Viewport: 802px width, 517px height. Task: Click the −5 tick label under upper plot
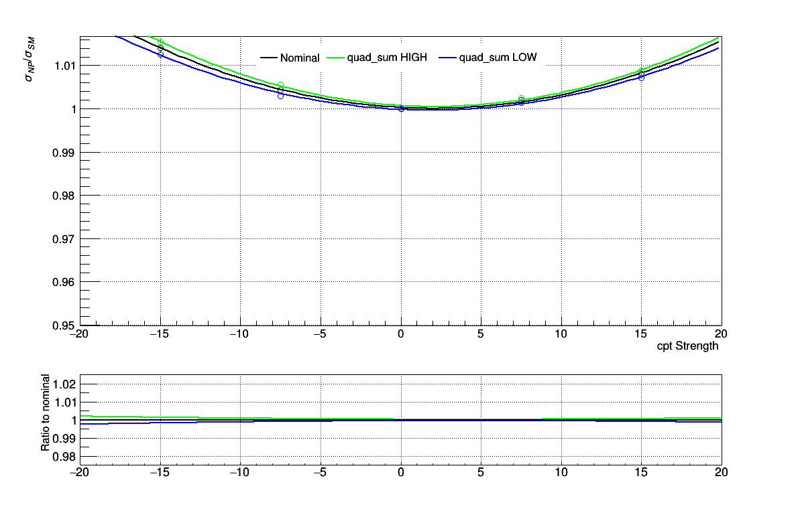tap(320, 334)
